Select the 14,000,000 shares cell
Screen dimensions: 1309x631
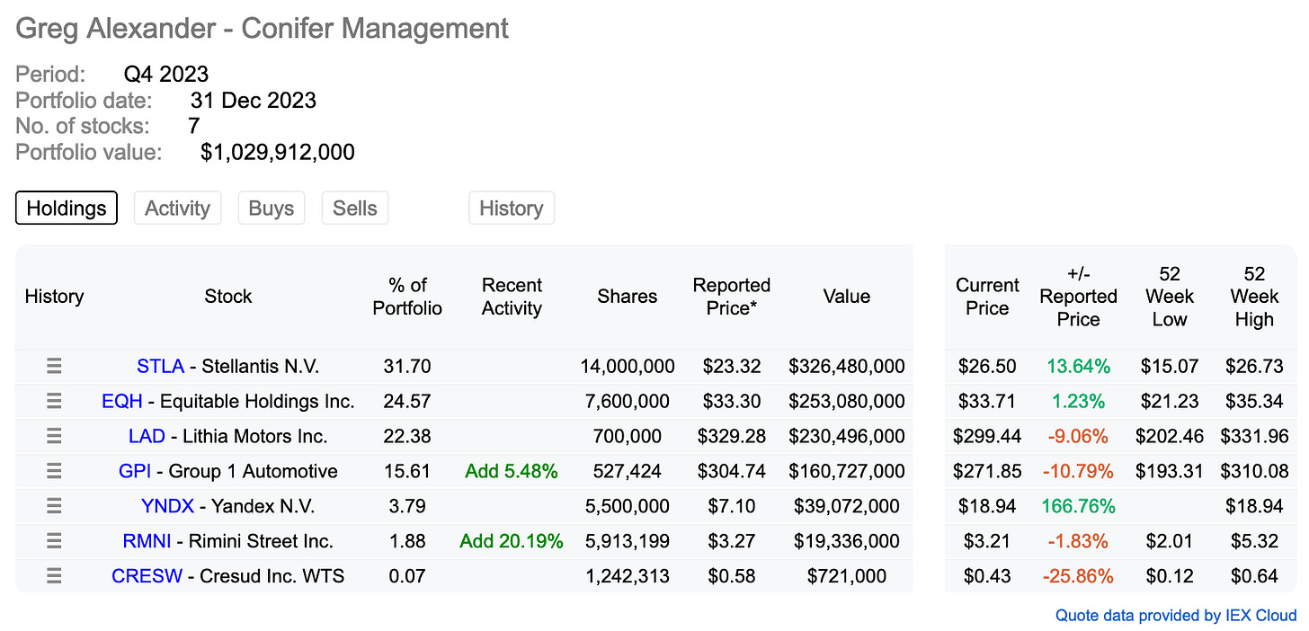628,366
